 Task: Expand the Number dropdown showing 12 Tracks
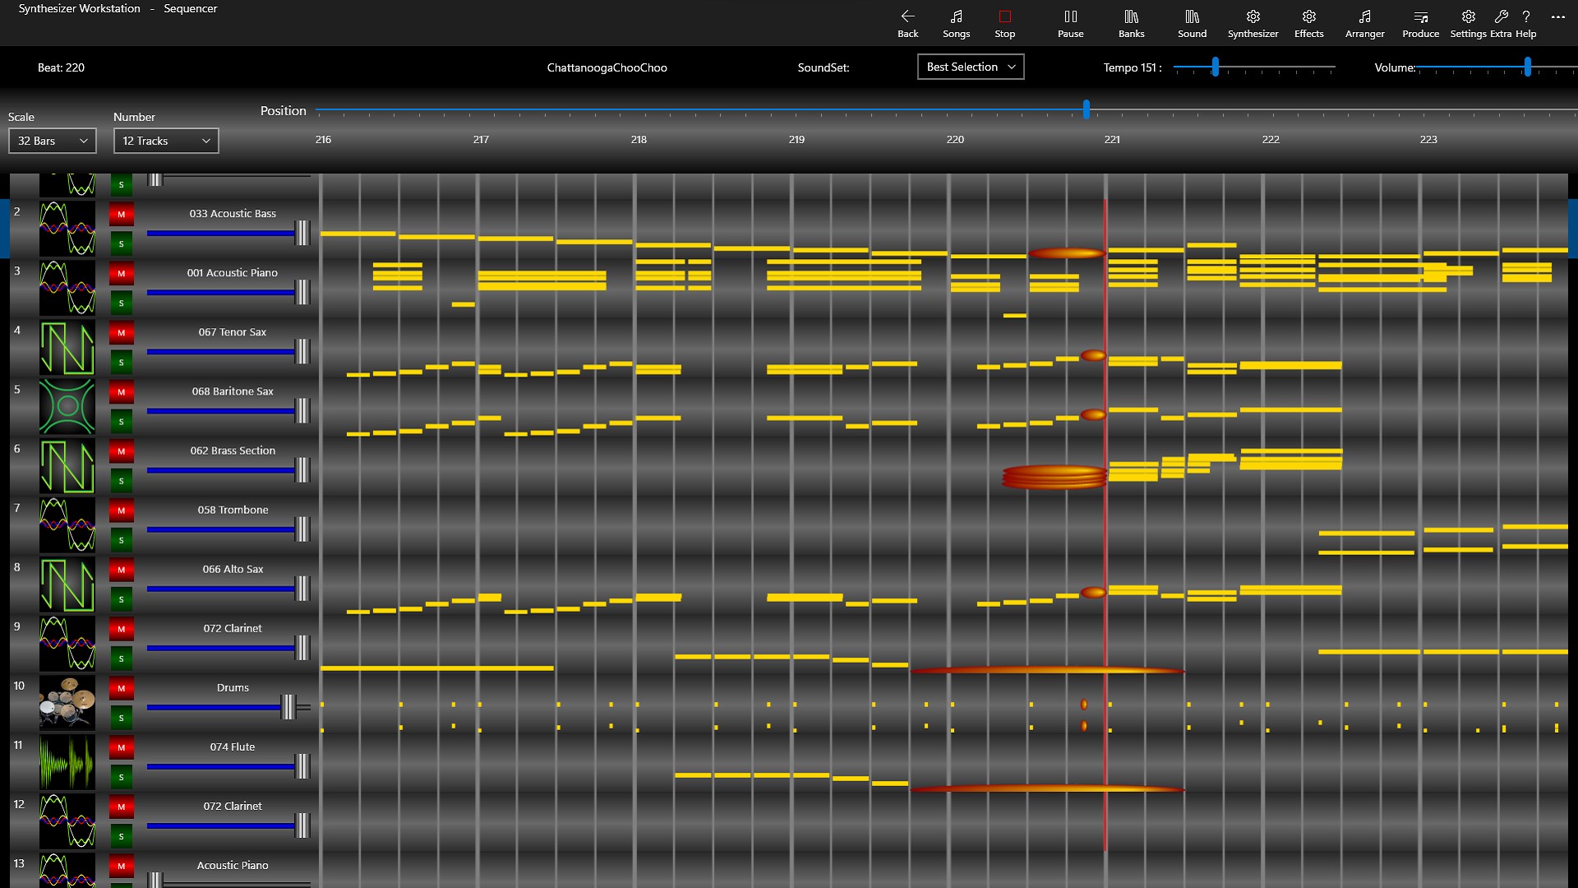165,141
